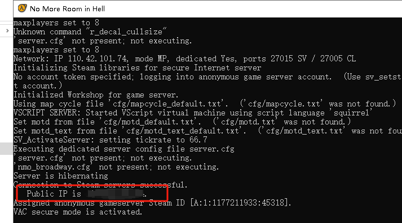
Task: Expand the chevron arrow in left panel
Action: point(7,31)
